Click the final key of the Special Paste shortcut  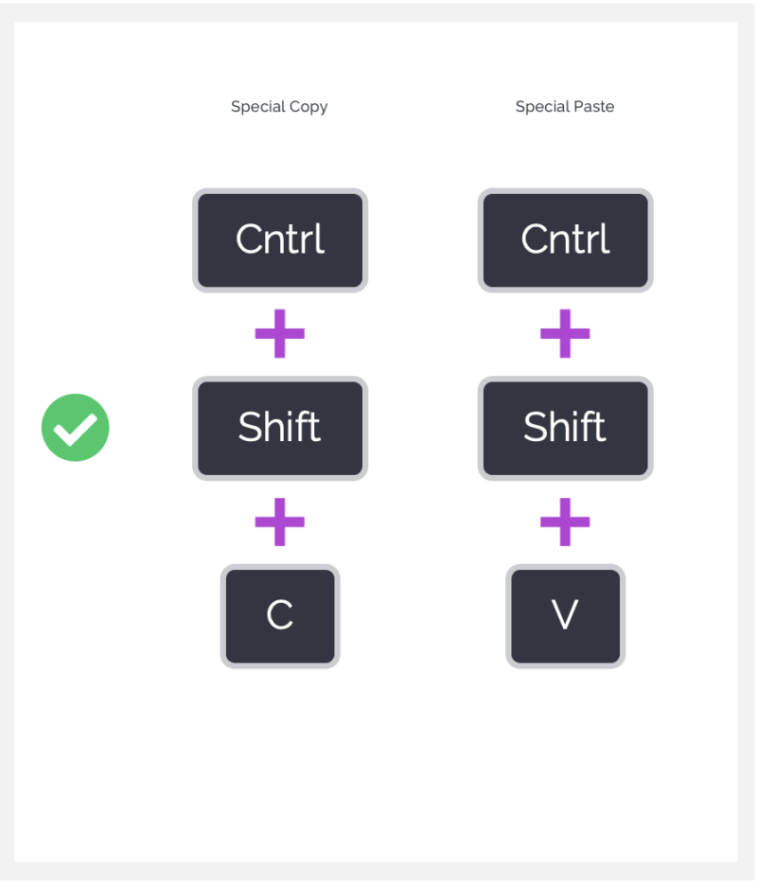pyautogui.click(x=565, y=616)
